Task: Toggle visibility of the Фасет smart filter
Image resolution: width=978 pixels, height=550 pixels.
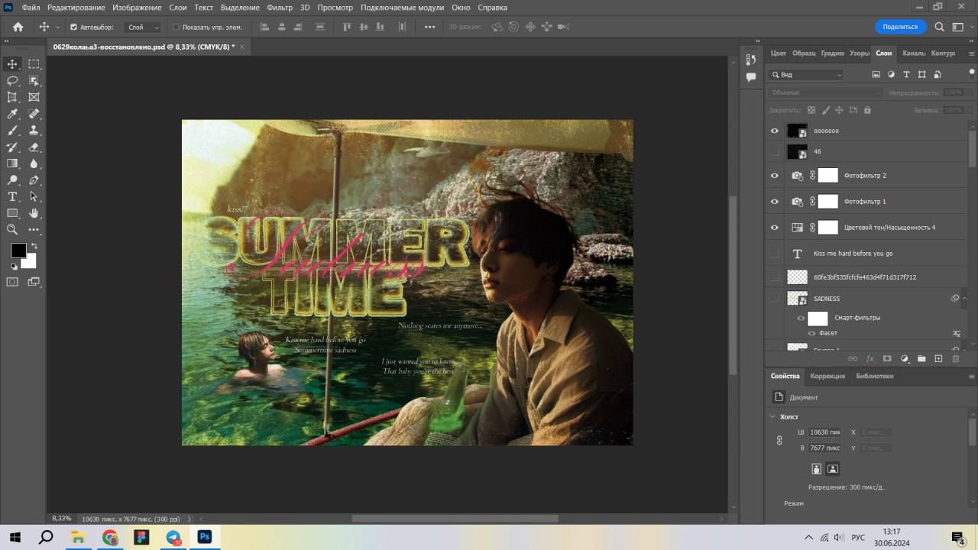Action: coord(812,333)
